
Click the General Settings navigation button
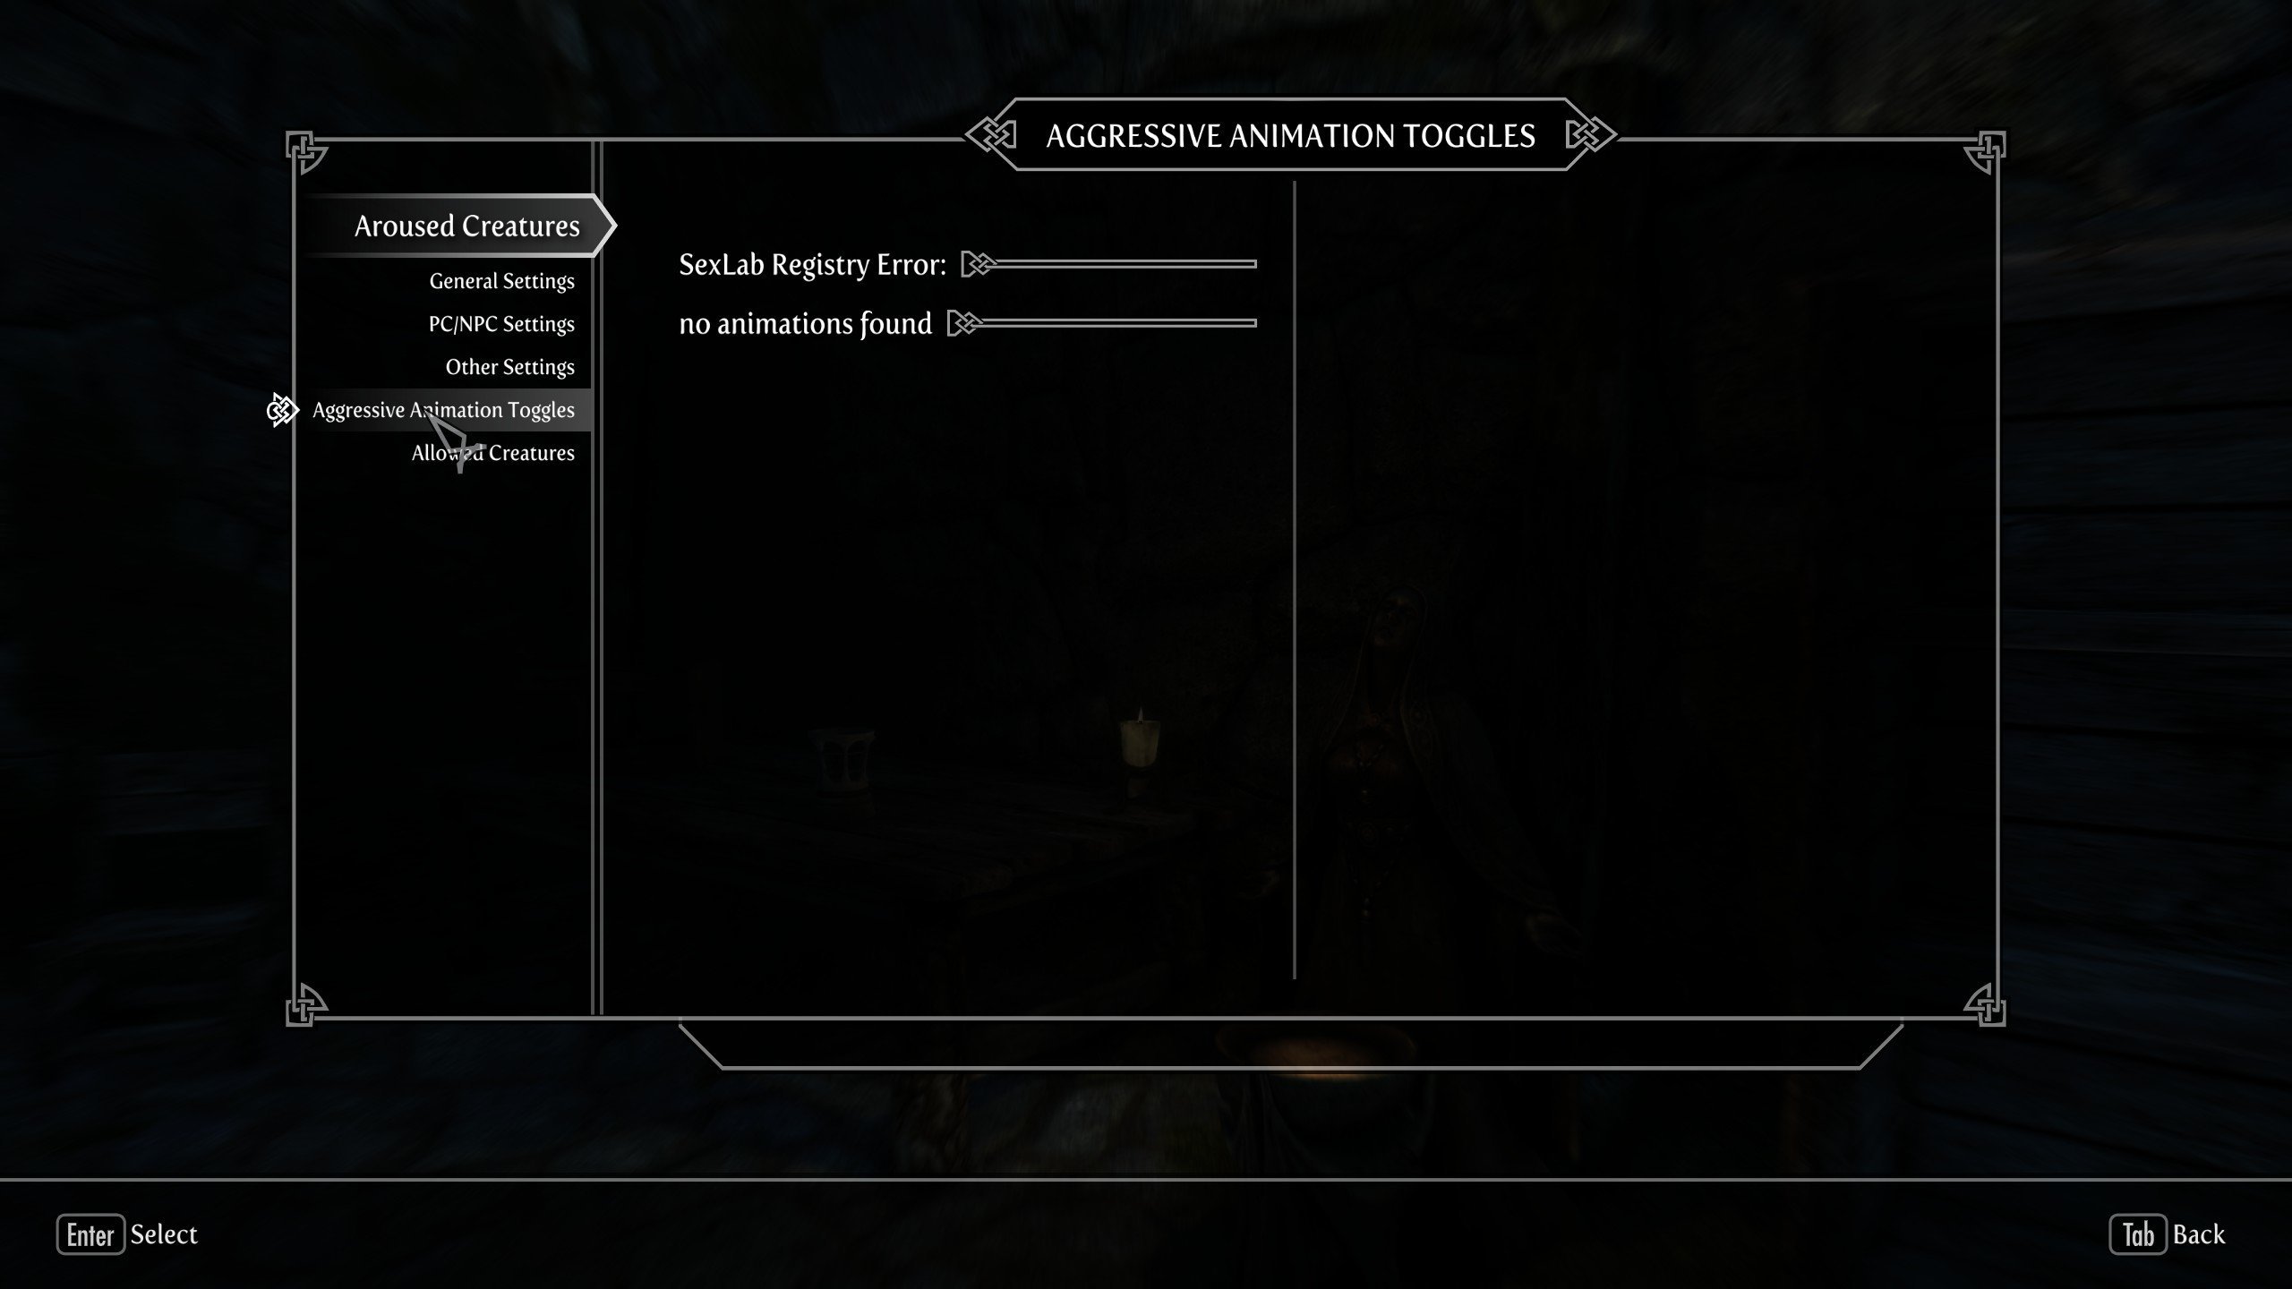500,280
